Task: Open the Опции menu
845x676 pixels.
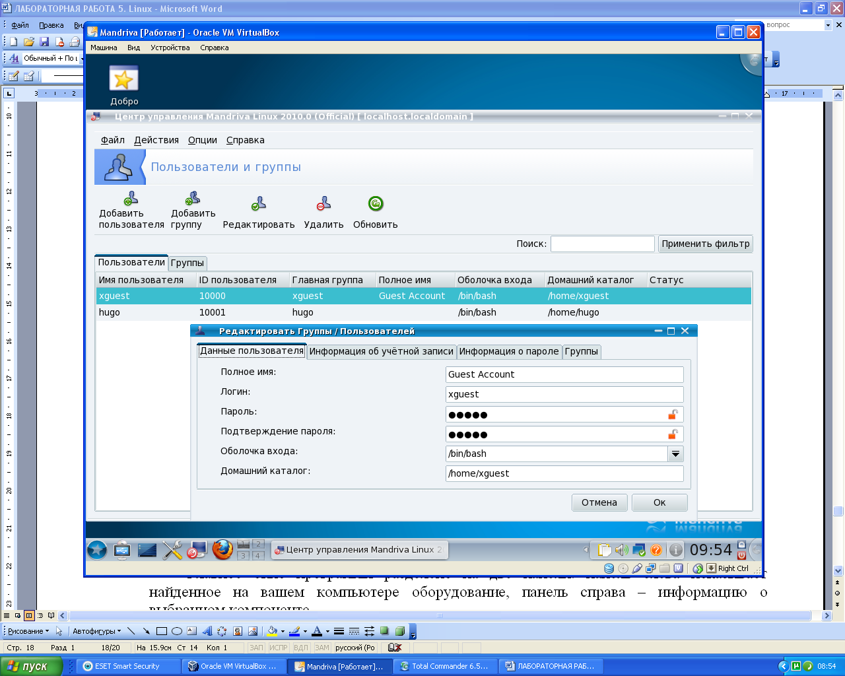Action: click(203, 140)
